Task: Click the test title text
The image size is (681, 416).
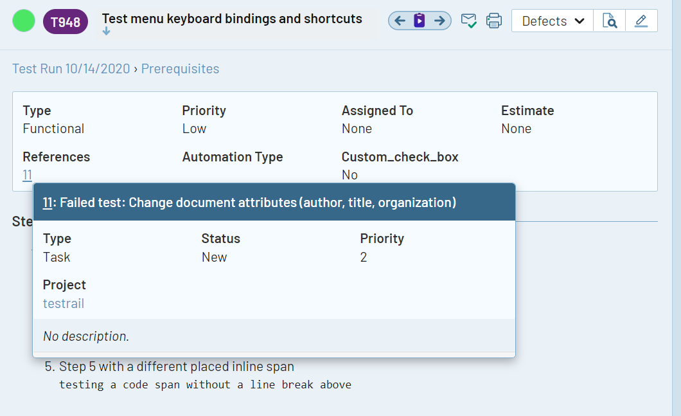Action: click(x=232, y=19)
